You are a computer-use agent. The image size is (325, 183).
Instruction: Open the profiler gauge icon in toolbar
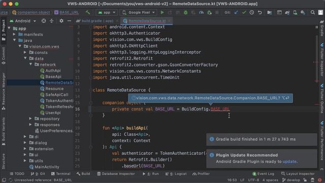pyautogui.click(x=201, y=12)
